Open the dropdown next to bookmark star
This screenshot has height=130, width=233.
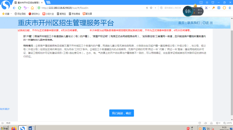155,8
